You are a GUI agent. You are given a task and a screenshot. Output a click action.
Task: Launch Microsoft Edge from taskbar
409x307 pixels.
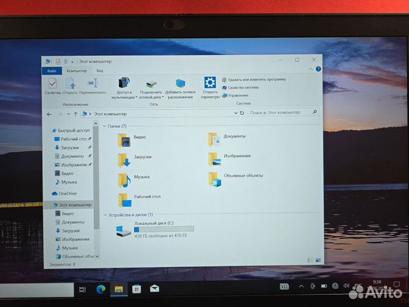coord(101,289)
